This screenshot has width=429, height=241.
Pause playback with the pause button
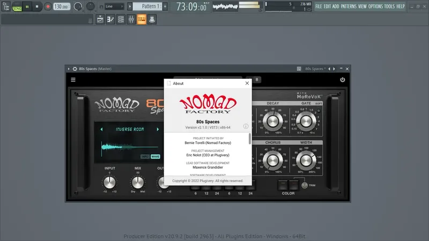point(27,6)
